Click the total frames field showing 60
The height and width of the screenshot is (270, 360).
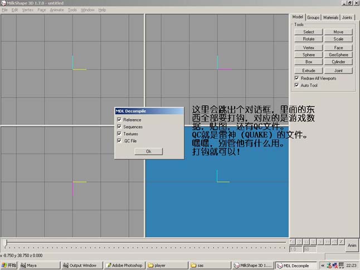(310, 249)
